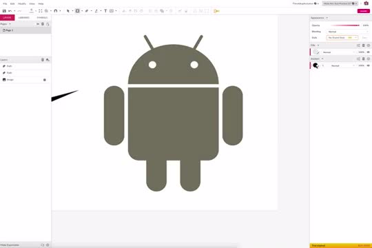Add a new border with the plus icon
This screenshot has width=372, height=248.
tap(369, 59)
